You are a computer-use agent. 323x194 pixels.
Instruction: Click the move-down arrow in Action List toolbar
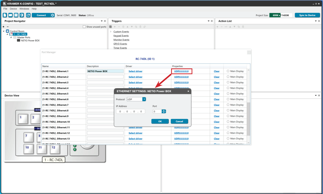[234, 27]
